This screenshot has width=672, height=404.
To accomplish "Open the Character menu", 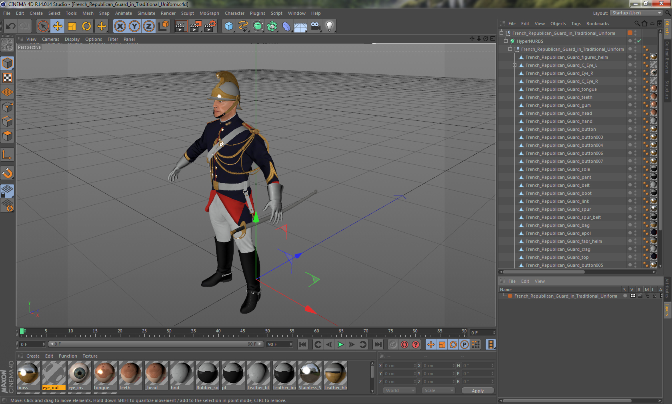I will pyautogui.click(x=234, y=13).
